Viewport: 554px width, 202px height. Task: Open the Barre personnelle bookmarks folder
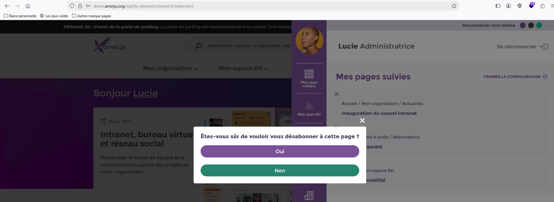(20, 16)
